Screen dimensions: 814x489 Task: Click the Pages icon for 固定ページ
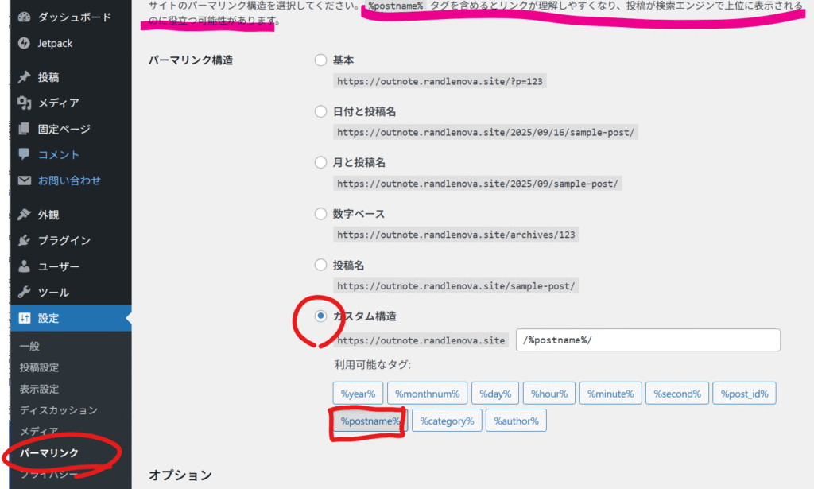click(x=25, y=129)
